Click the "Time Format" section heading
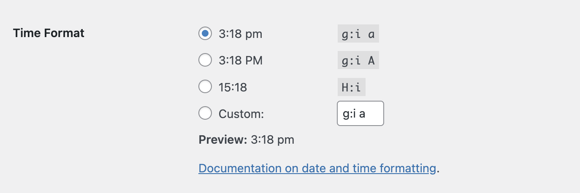Screen dimensions: 580x193 [x=49, y=33]
